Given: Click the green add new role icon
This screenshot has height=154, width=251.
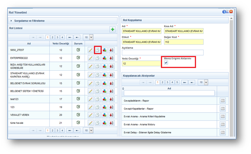Looking at the screenshot, I should pos(112,30).
